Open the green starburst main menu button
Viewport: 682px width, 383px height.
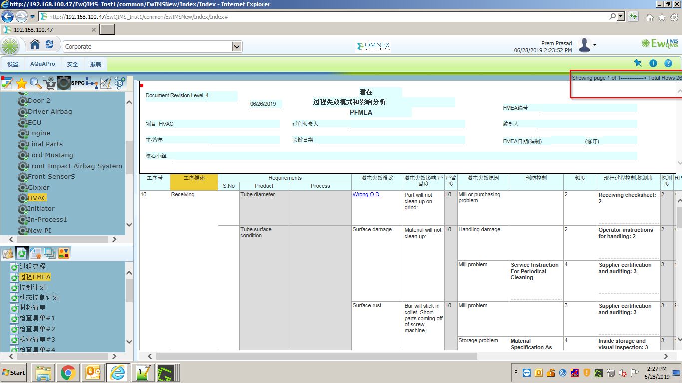pos(10,46)
